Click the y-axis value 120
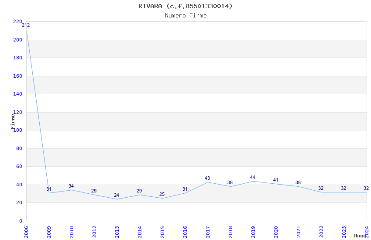This screenshot has height=240, width=371. coord(18,112)
